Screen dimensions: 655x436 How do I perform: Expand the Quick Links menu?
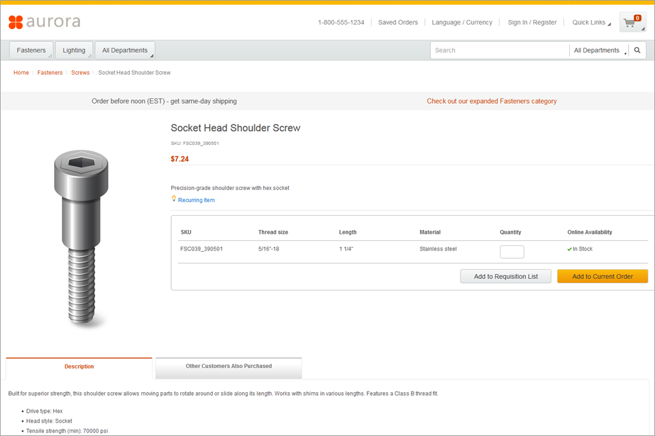591,23
